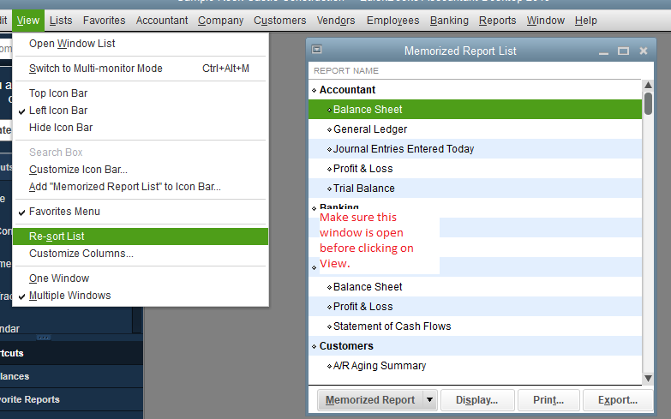Open the Lists menu

pos(61,21)
